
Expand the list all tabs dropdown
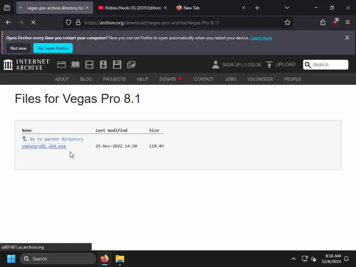pos(287,8)
